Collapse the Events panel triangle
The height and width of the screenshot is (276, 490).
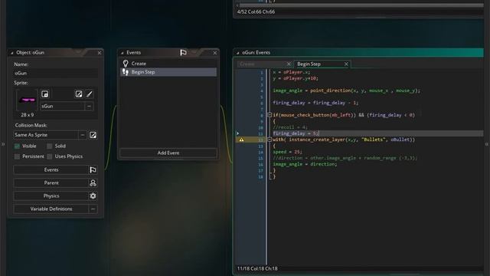point(122,53)
